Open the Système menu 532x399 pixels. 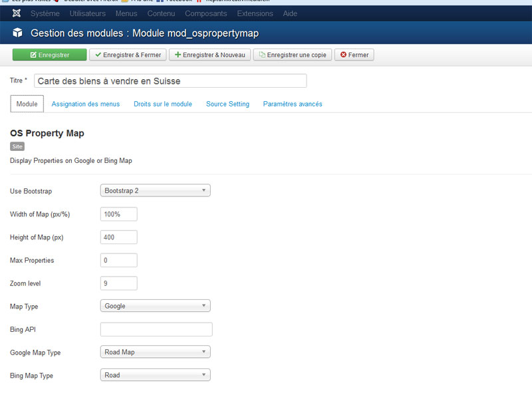pyautogui.click(x=45, y=13)
